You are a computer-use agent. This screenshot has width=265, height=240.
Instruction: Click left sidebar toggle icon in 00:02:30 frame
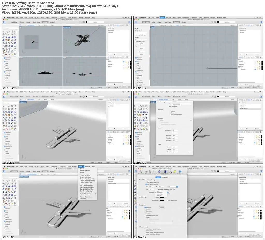pyautogui.click(x=4, y=97)
